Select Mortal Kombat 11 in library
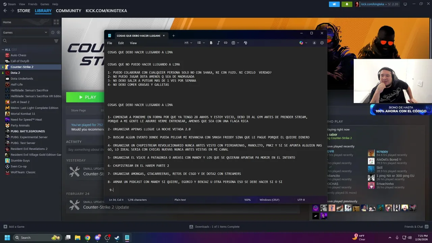 point(23,114)
